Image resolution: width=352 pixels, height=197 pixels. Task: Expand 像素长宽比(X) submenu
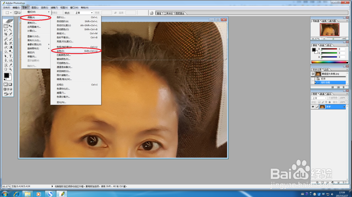click(x=36, y=44)
